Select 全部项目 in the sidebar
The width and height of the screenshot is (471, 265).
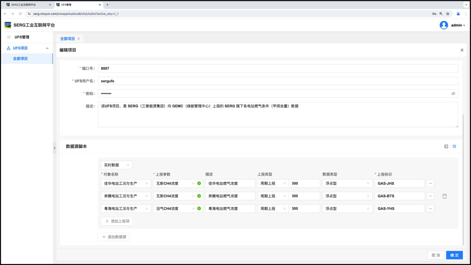click(20, 59)
